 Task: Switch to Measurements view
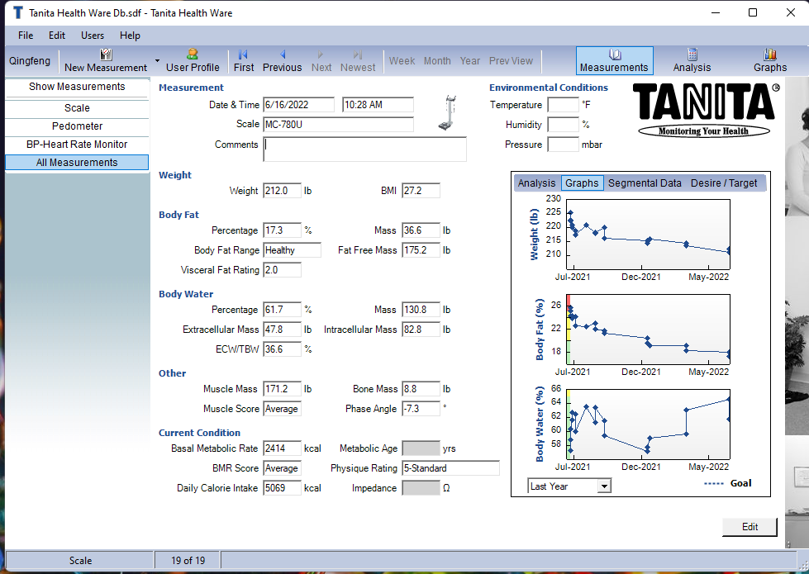coord(614,61)
